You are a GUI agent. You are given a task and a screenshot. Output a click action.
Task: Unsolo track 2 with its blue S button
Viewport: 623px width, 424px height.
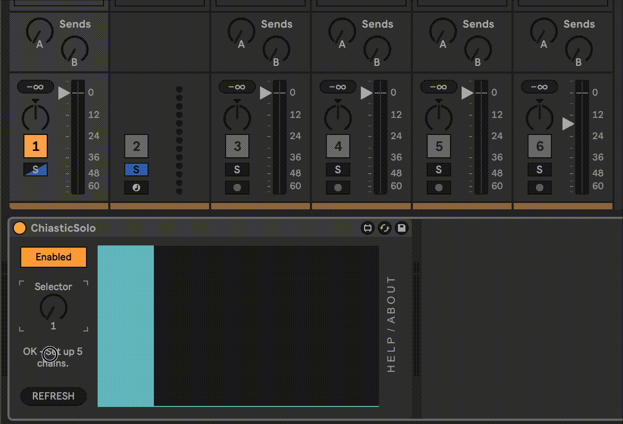click(x=136, y=169)
